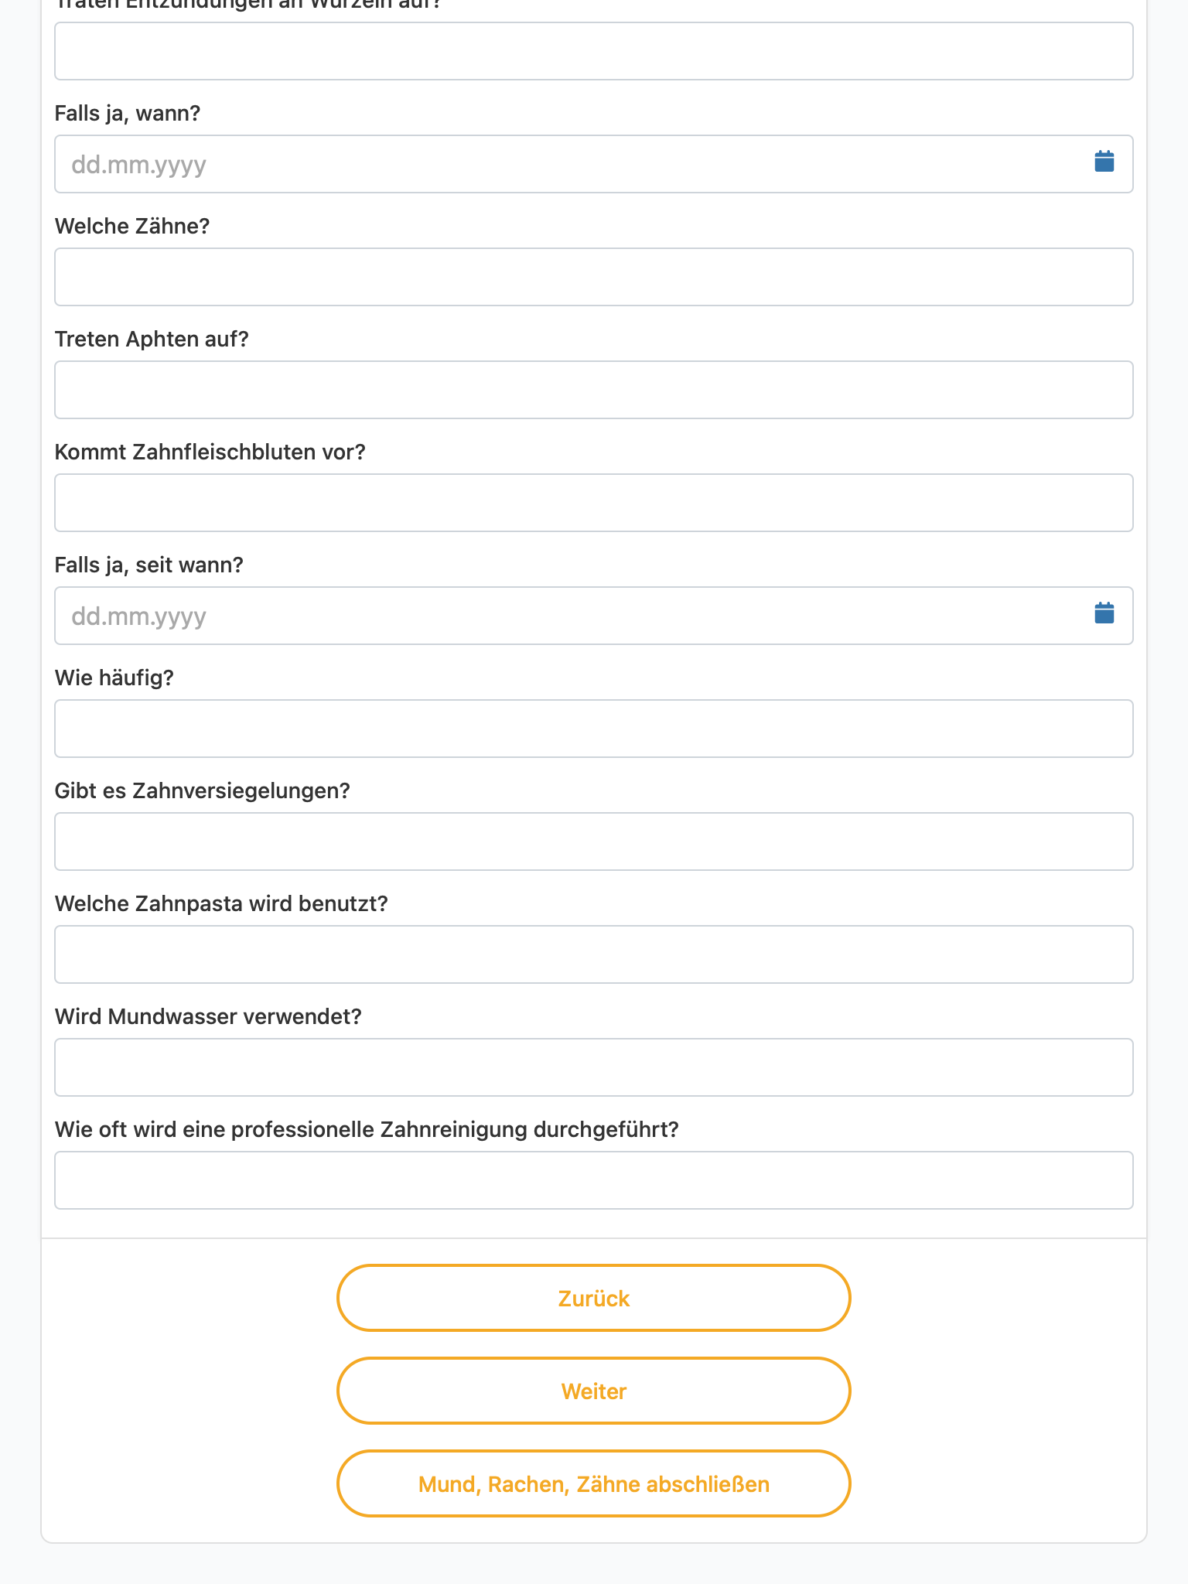Click the Weiter button
The image size is (1188, 1584).
click(594, 1391)
